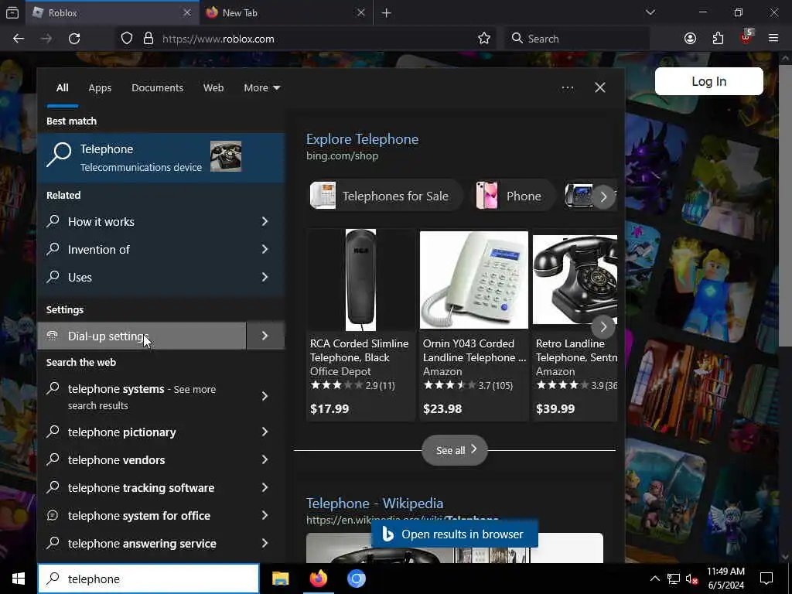Click the muted volume icon
This screenshot has width=792, height=594.
pyautogui.click(x=692, y=579)
